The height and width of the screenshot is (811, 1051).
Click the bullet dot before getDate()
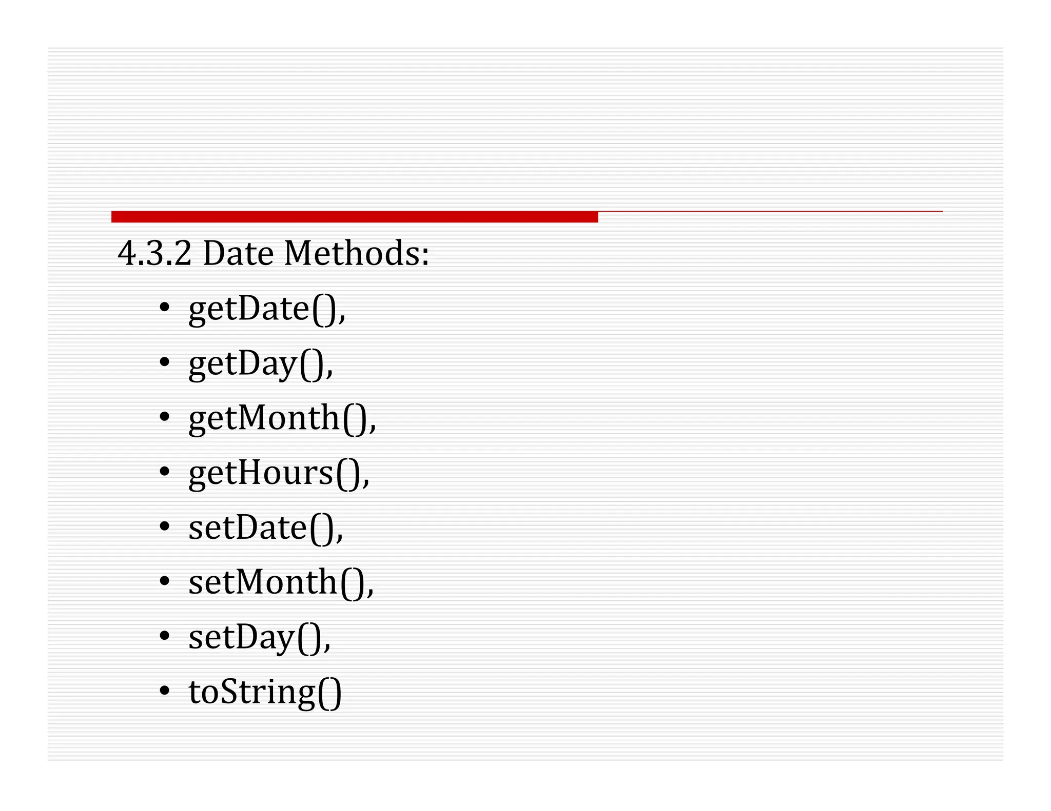click(164, 308)
